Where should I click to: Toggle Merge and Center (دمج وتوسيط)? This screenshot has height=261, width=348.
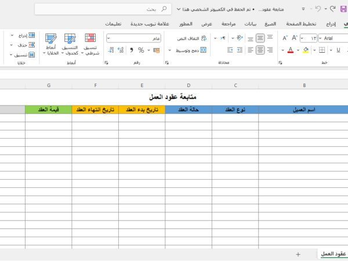(x=191, y=50)
